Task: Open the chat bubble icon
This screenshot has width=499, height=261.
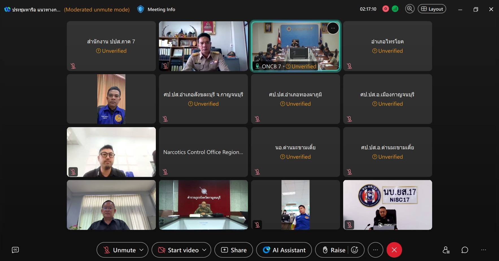Action: click(x=465, y=250)
